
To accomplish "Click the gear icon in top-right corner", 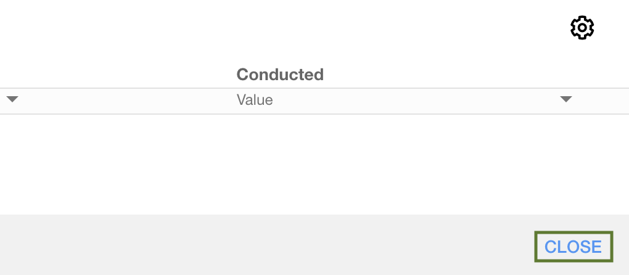I will 582,28.
